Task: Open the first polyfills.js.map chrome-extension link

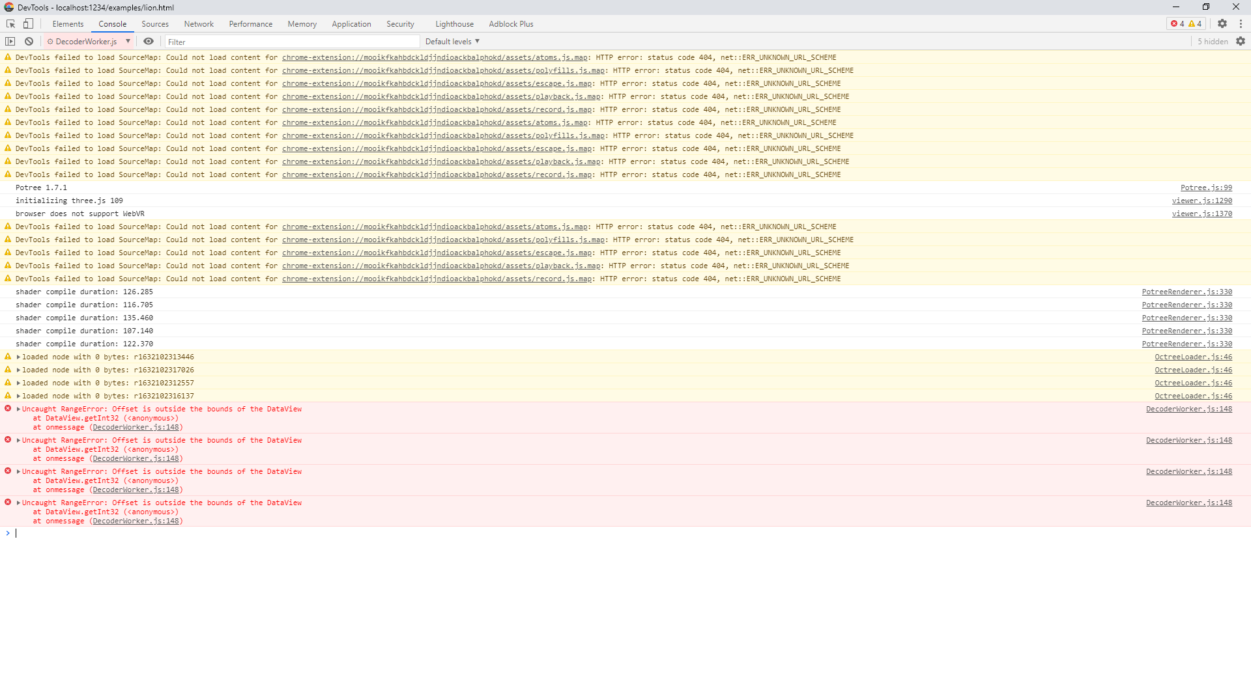Action: coord(443,70)
